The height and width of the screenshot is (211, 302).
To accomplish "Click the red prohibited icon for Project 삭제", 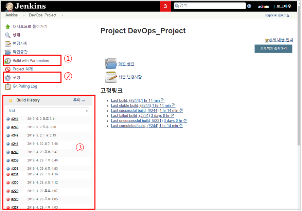I will 8,69.
